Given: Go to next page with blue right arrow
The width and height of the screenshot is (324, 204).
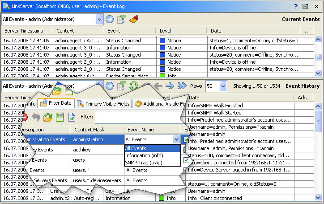Looking at the screenshot, I should coord(170,86).
